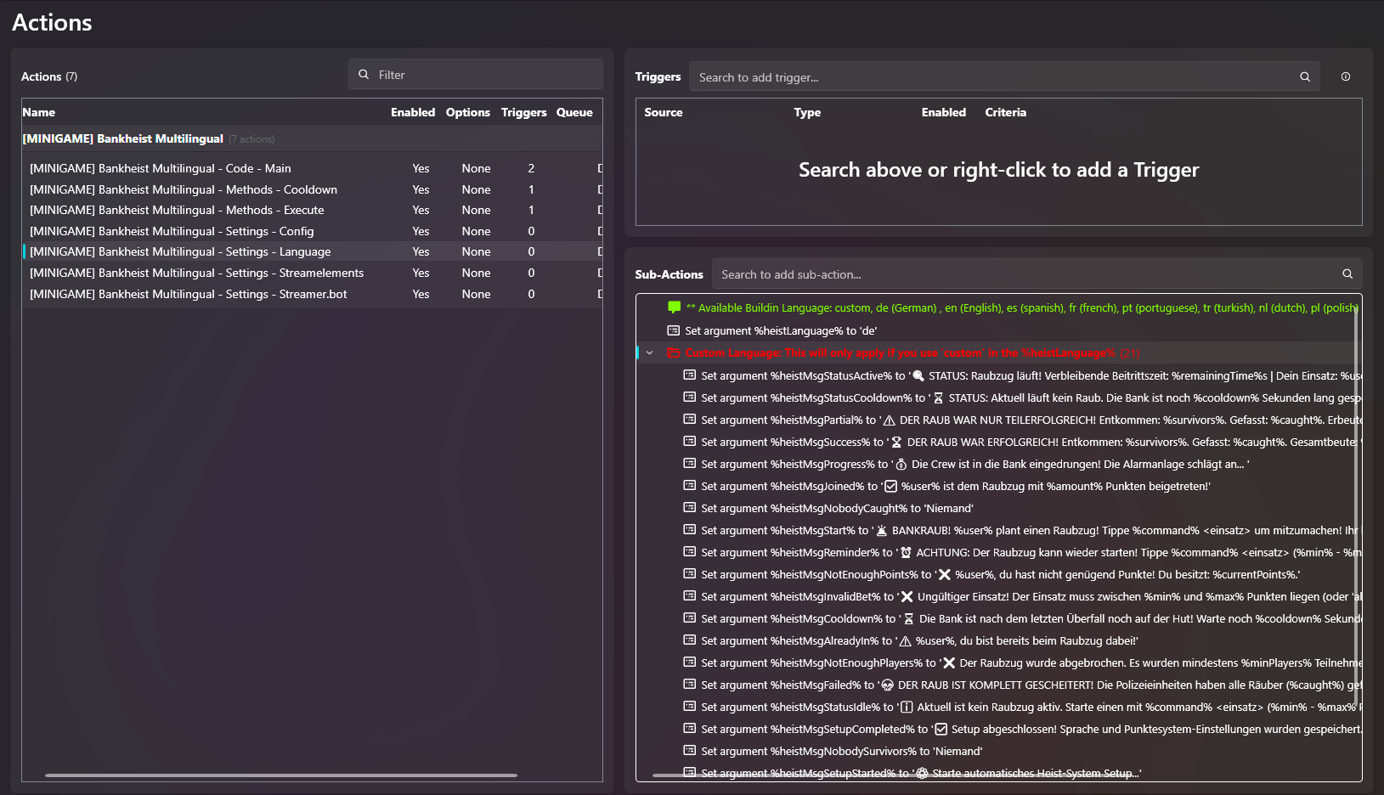Click the Actions filter magnifier icon
The width and height of the screenshot is (1384, 795).
364,75
